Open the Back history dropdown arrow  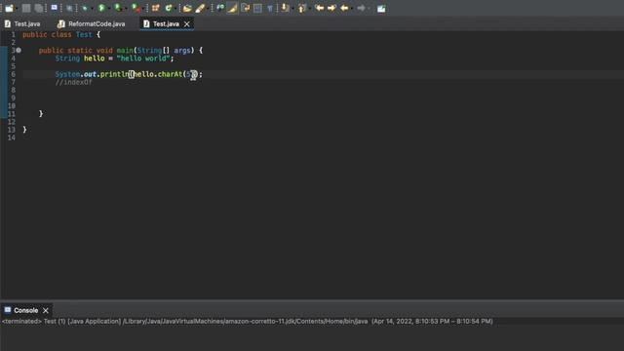[x=352, y=9]
